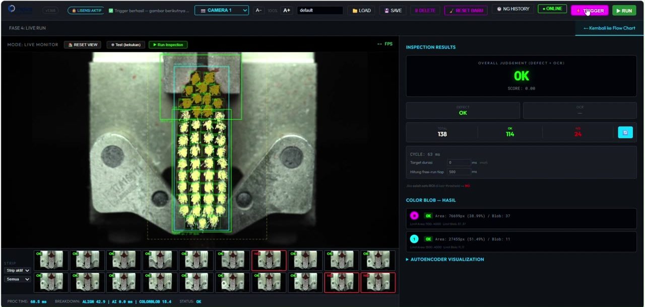The image size is (645, 307).
Task: Click the "FASE 4: LIVE RUN" label
Action: click(x=27, y=28)
